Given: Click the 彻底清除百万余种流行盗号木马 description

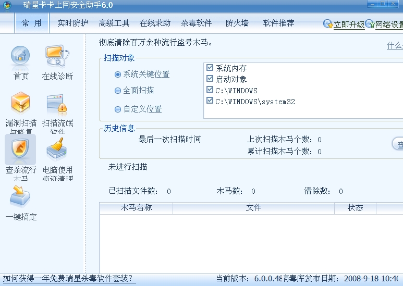Looking at the screenshot, I should tap(156, 42).
